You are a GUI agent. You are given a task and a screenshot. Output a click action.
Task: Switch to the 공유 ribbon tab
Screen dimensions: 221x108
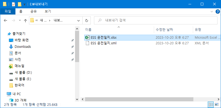[x=34, y=12]
